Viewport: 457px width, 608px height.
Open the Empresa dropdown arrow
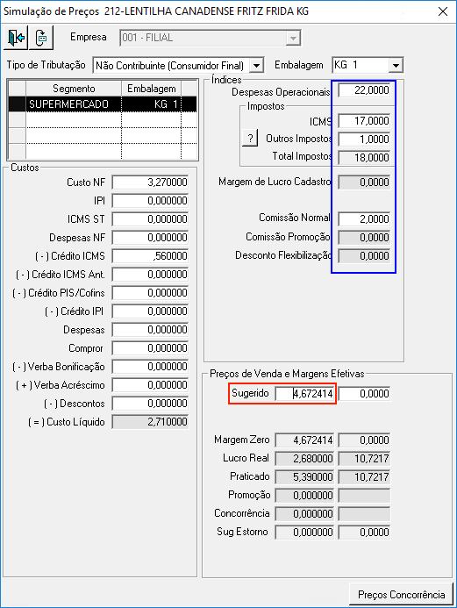click(x=294, y=38)
